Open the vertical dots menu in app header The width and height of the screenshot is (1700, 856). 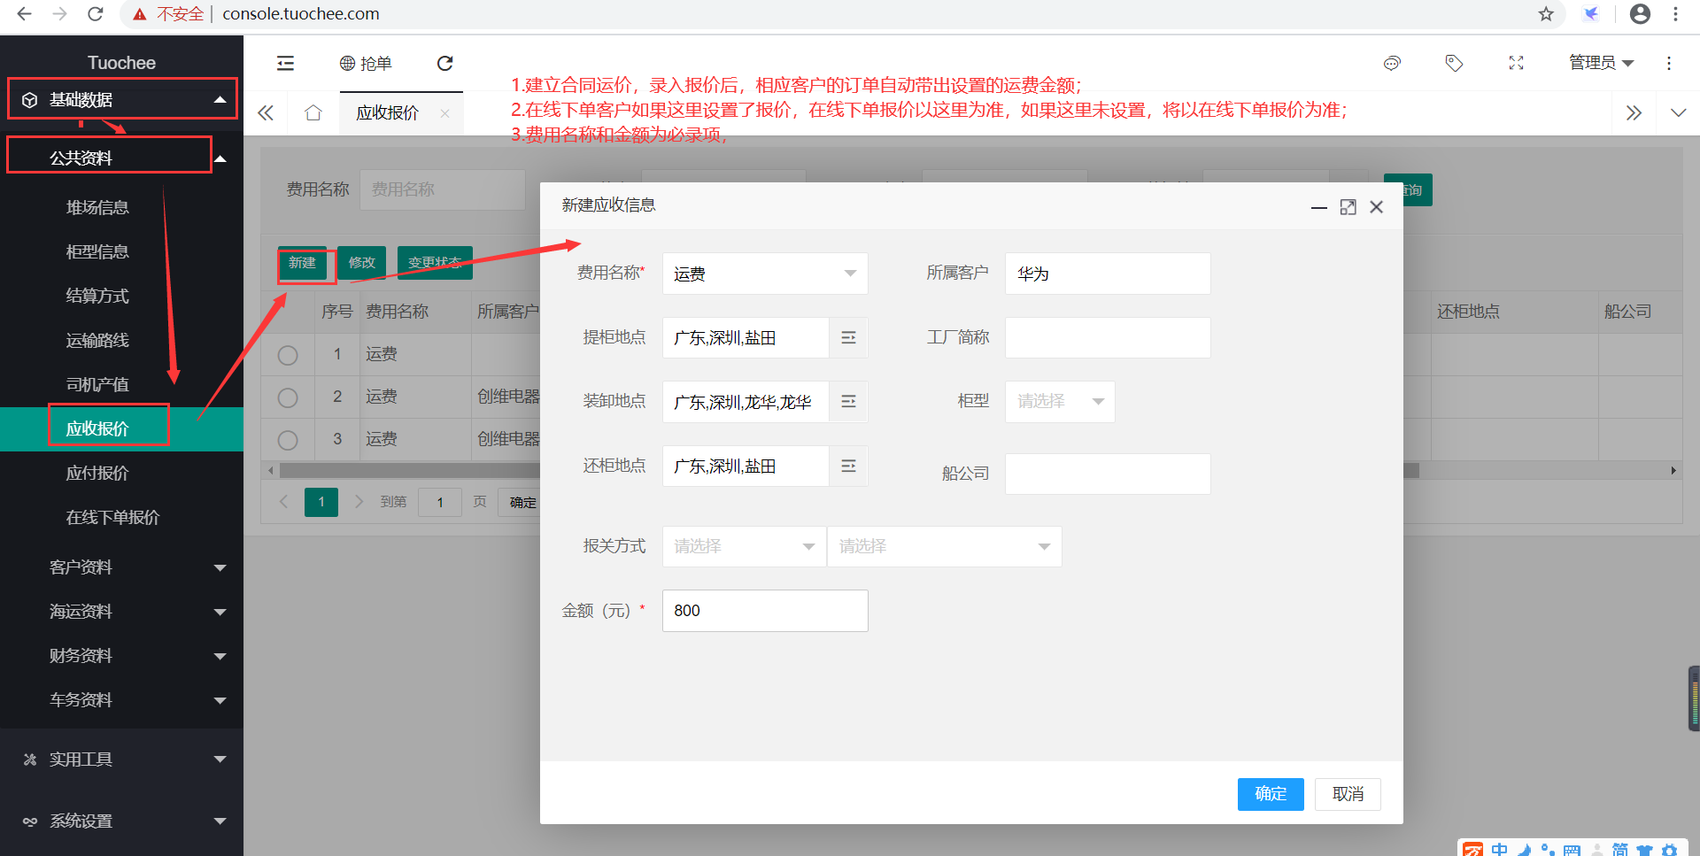point(1669,63)
